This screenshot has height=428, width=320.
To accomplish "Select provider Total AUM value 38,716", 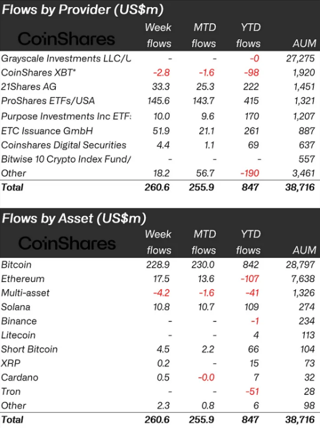I will (x=300, y=187).
